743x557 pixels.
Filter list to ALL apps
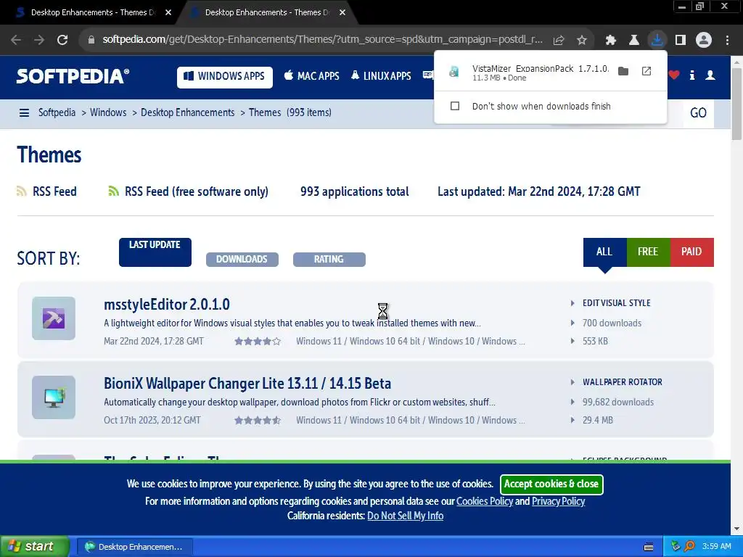point(604,252)
